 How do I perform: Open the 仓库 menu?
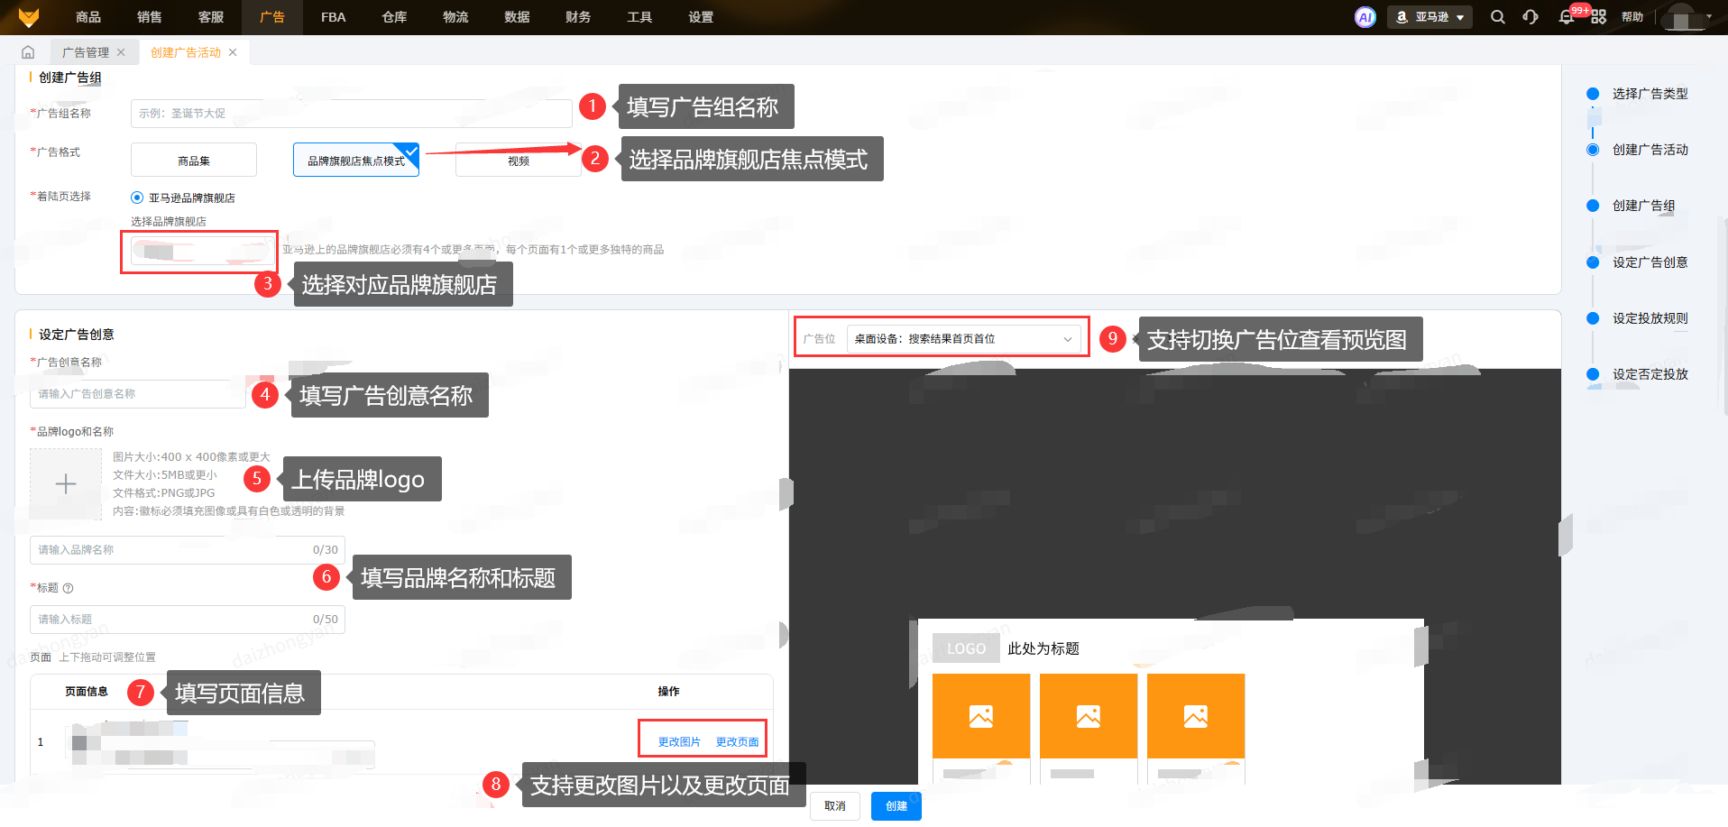click(x=395, y=17)
